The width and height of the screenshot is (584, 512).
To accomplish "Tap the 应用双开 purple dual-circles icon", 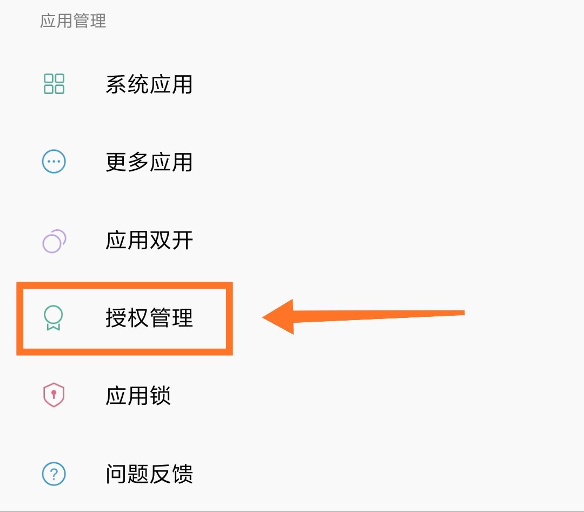I will 54,241.
